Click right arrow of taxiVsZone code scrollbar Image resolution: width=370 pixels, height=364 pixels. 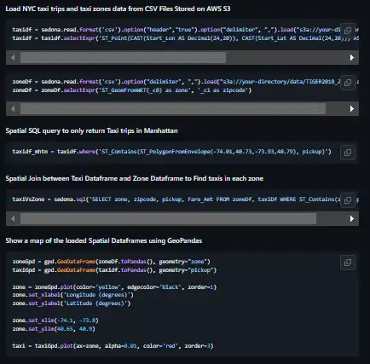(352, 219)
